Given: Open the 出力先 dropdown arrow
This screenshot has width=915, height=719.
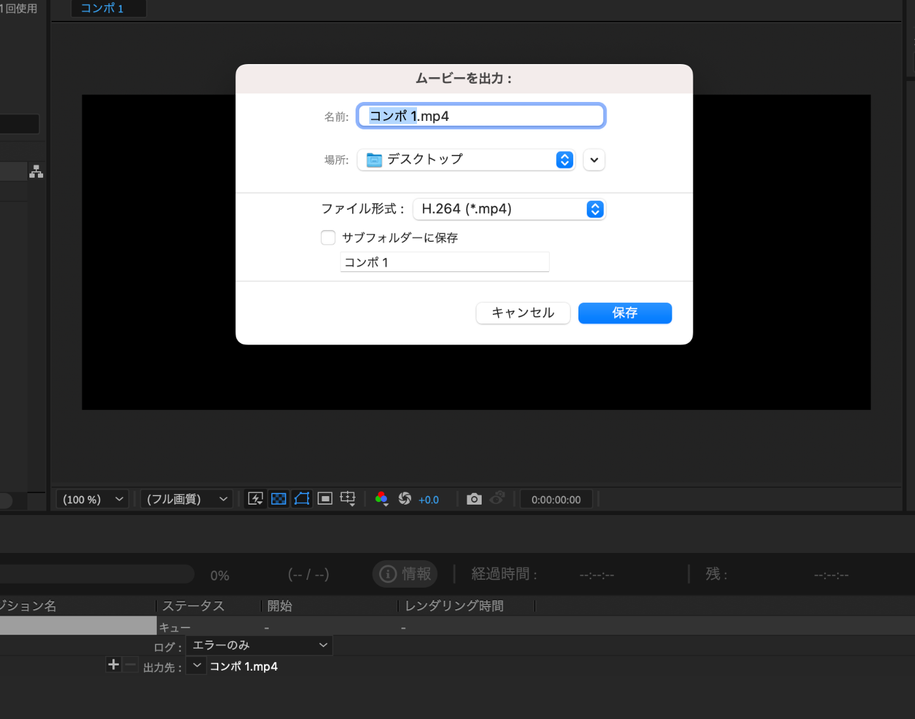Looking at the screenshot, I should click(x=196, y=665).
